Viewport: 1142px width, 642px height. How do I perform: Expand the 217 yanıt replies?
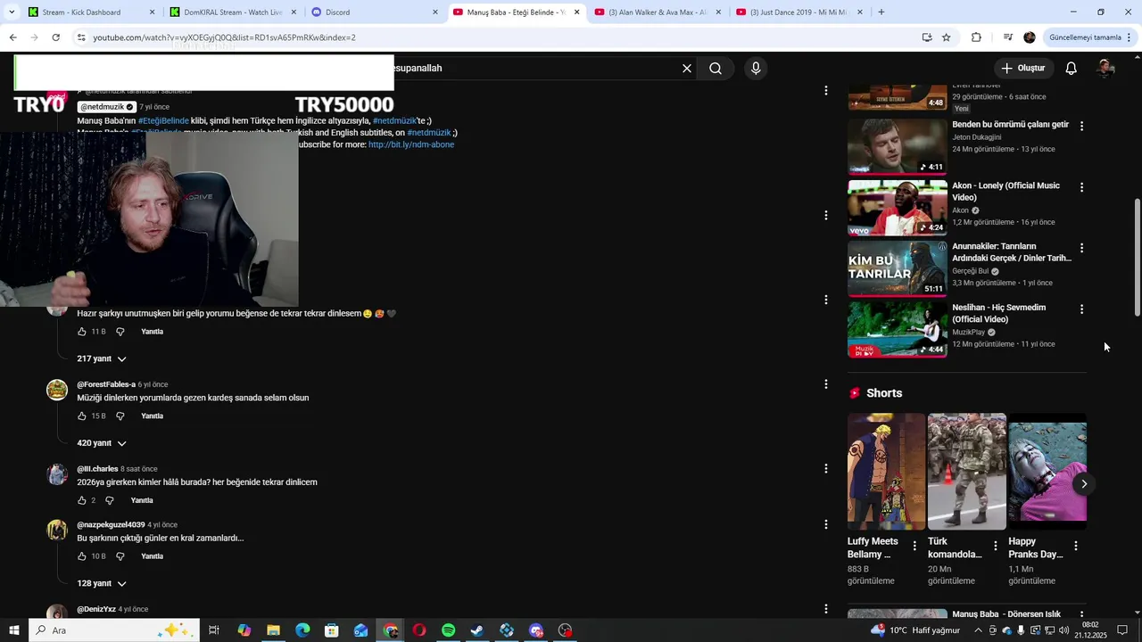(x=102, y=358)
